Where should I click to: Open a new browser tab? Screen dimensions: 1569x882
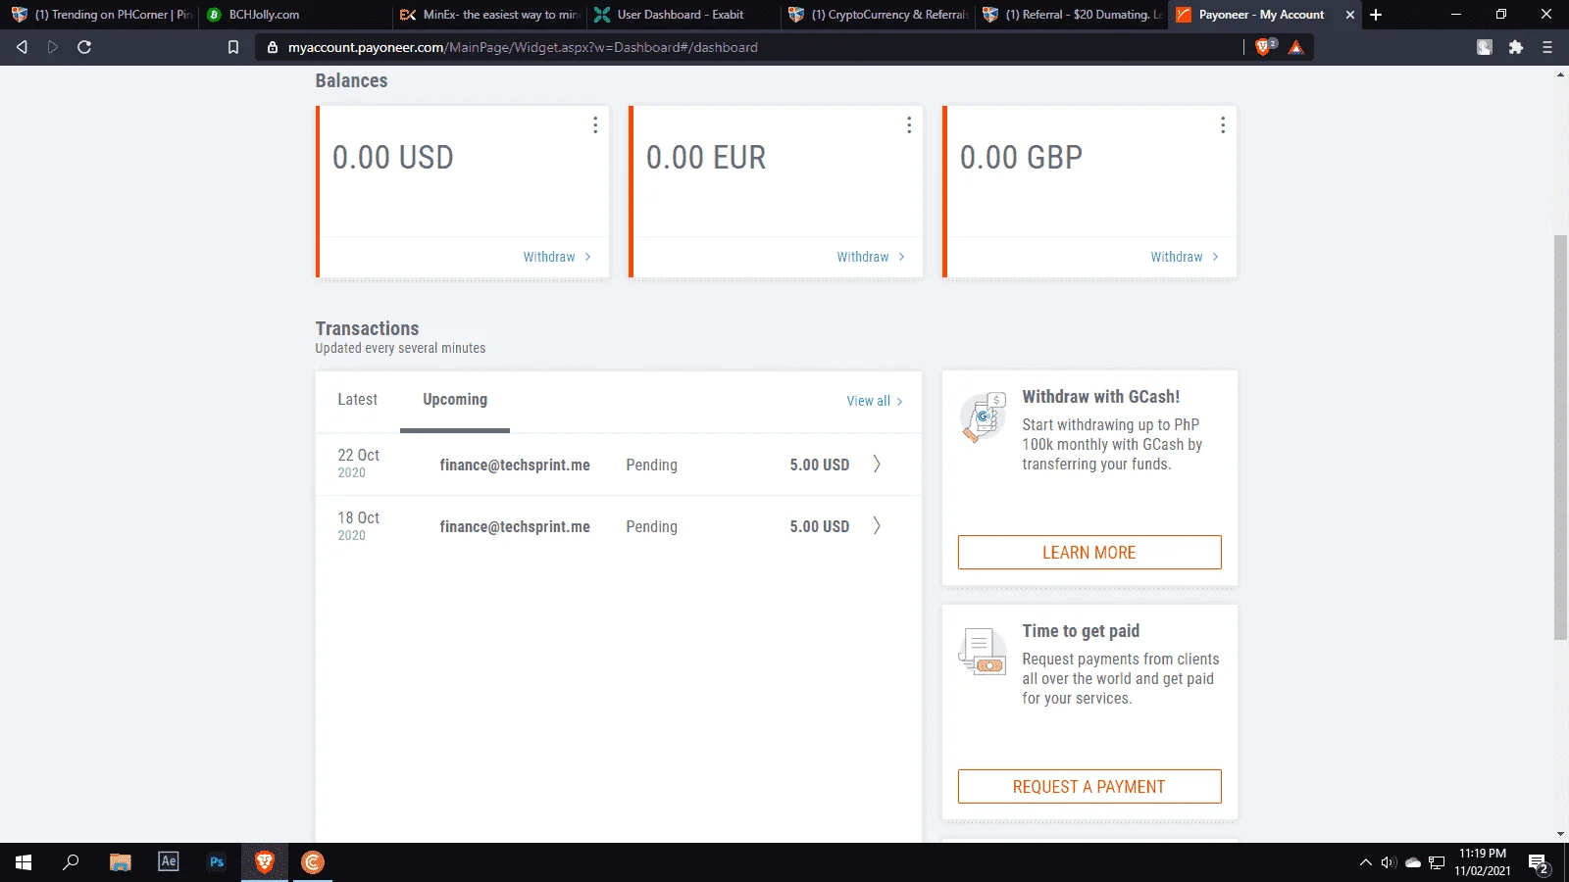[x=1376, y=15]
